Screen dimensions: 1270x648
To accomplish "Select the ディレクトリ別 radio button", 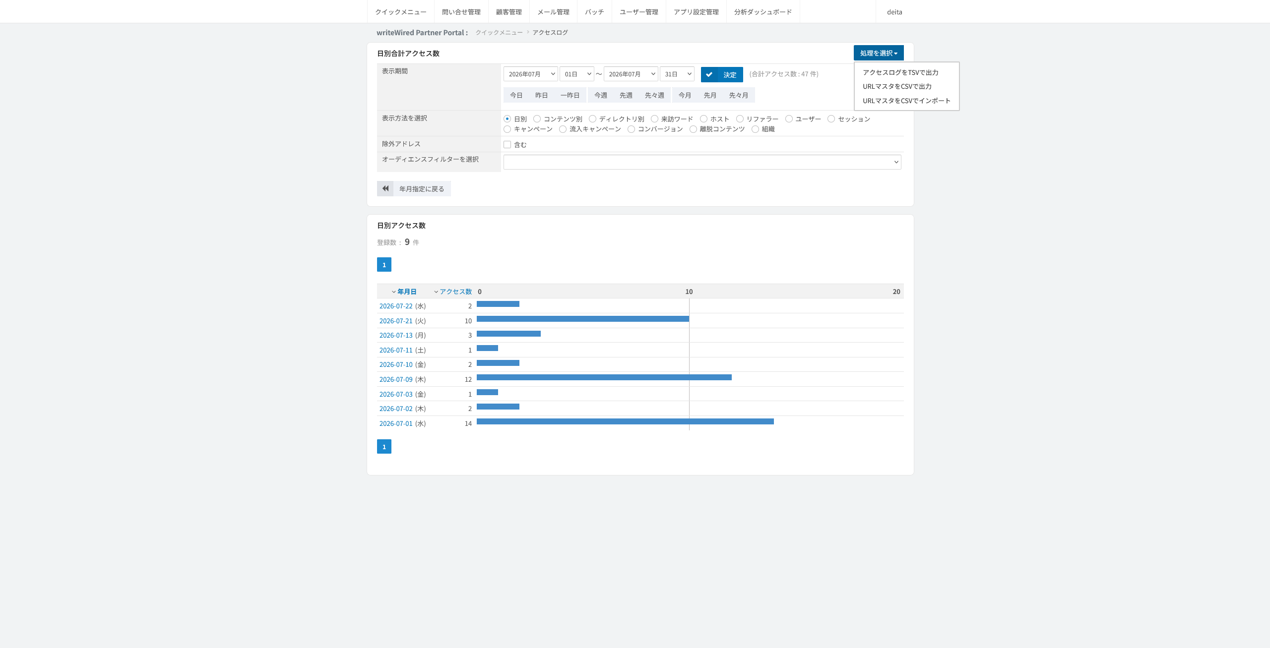I will (x=592, y=119).
